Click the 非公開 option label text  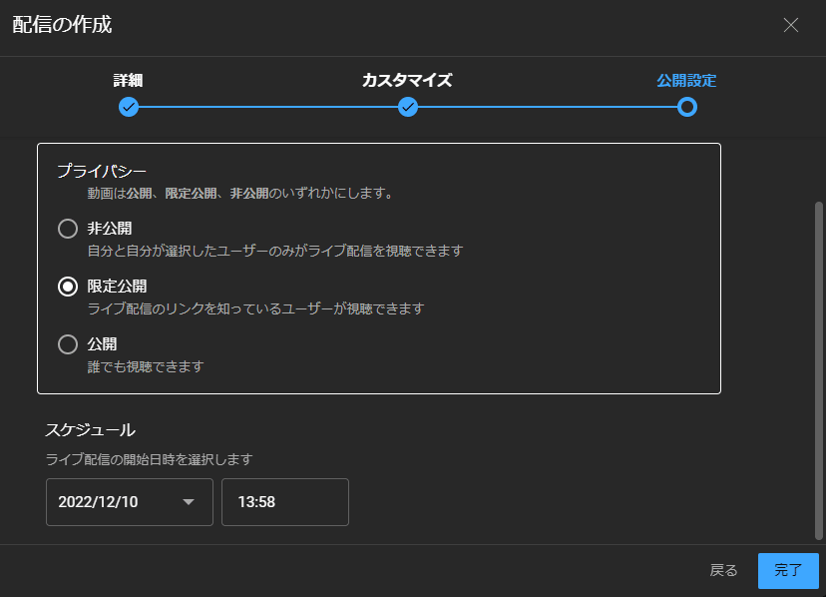[110, 229]
